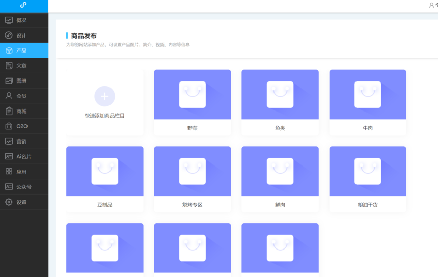Open the Ai名片 menu label

point(24,156)
